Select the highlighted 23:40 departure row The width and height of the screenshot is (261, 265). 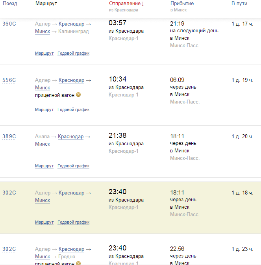point(157,208)
